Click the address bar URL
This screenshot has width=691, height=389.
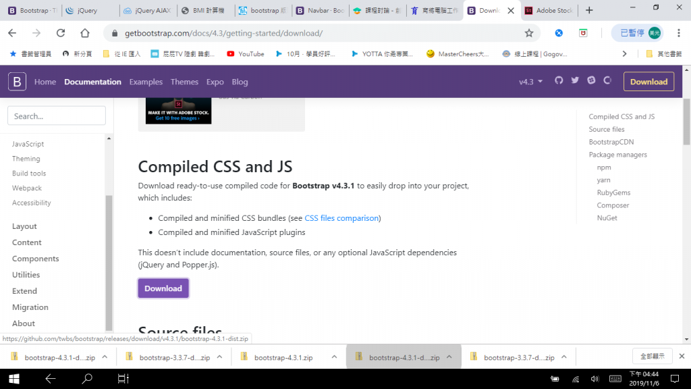223,33
